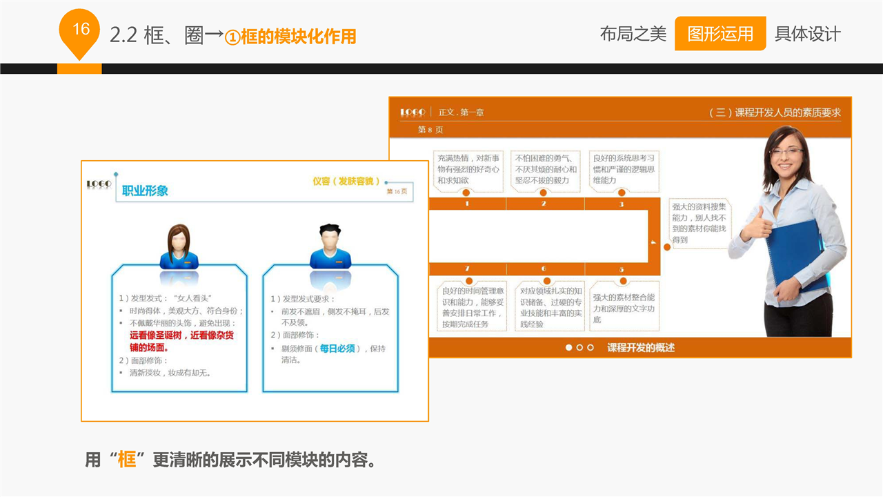
Task: Select the third pagination dot before 课程开发的概述
Action: 590,348
